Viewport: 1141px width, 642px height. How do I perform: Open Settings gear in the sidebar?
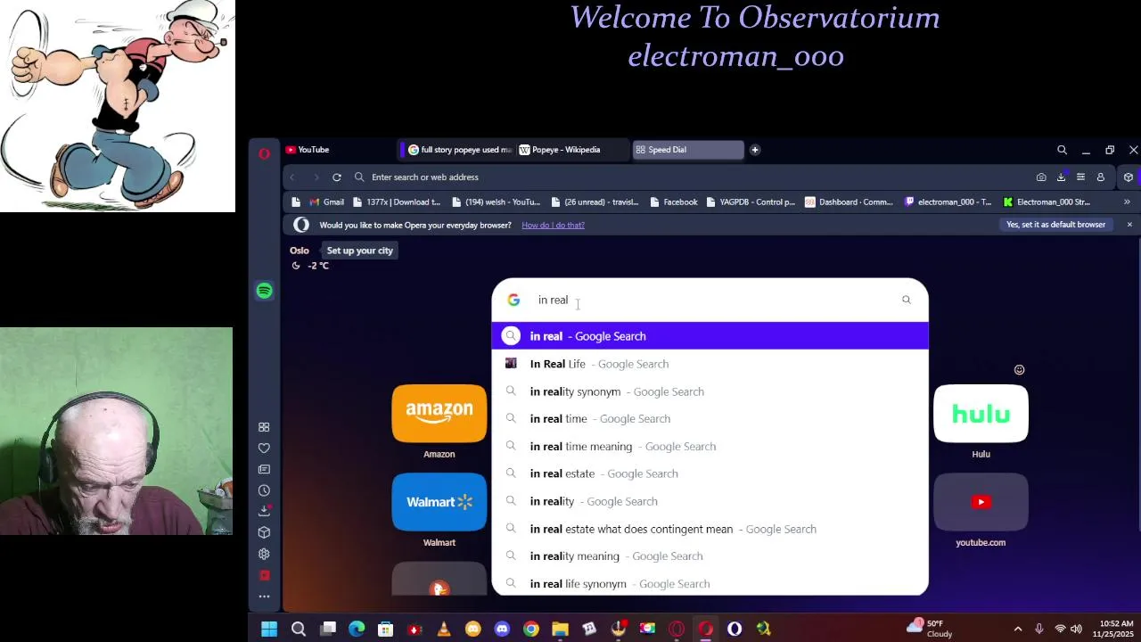click(264, 554)
